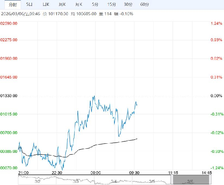Image resolution: width=224 pixels, height=185 pixels.
Task: Switch to the 周K tab
Action: click(62, 4)
